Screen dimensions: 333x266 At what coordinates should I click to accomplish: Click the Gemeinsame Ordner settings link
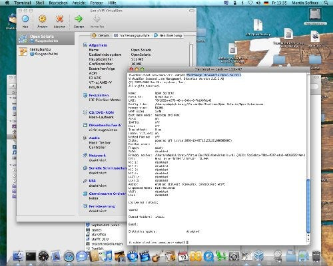(107, 194)
